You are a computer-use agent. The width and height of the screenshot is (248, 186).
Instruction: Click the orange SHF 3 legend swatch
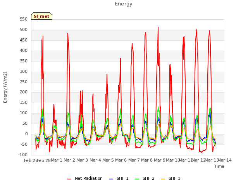(x=163, y=179)
